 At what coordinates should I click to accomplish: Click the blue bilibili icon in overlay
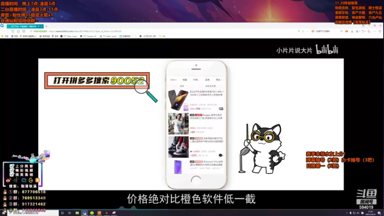click(24, 180)
